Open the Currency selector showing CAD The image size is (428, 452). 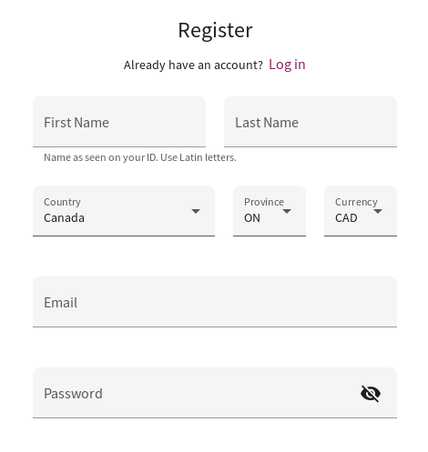(x=361, y=211)
